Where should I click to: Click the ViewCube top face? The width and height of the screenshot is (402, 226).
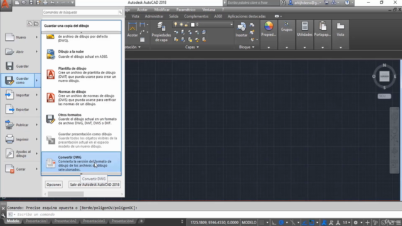pyautogui.click(x=384, y=77)
